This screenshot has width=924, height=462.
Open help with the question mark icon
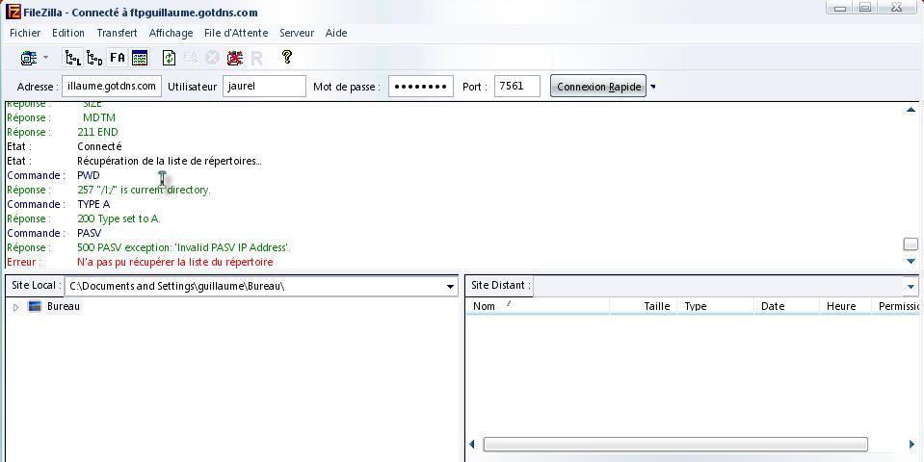coord(287,57)
